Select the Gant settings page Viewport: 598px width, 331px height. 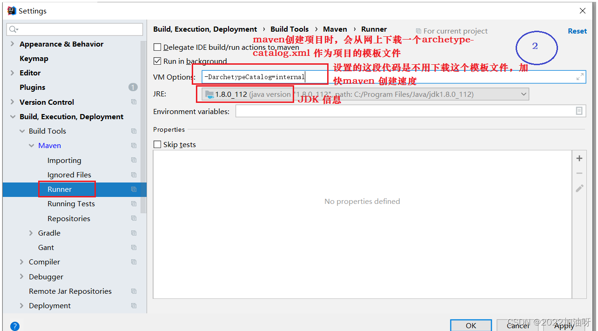(46, 247)
